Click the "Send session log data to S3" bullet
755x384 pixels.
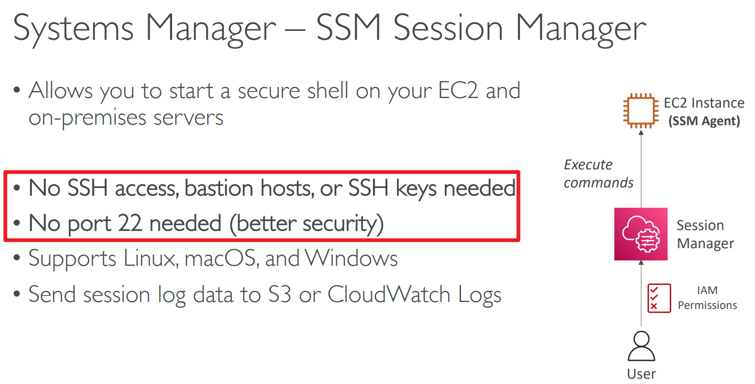[x=265, y=294]
